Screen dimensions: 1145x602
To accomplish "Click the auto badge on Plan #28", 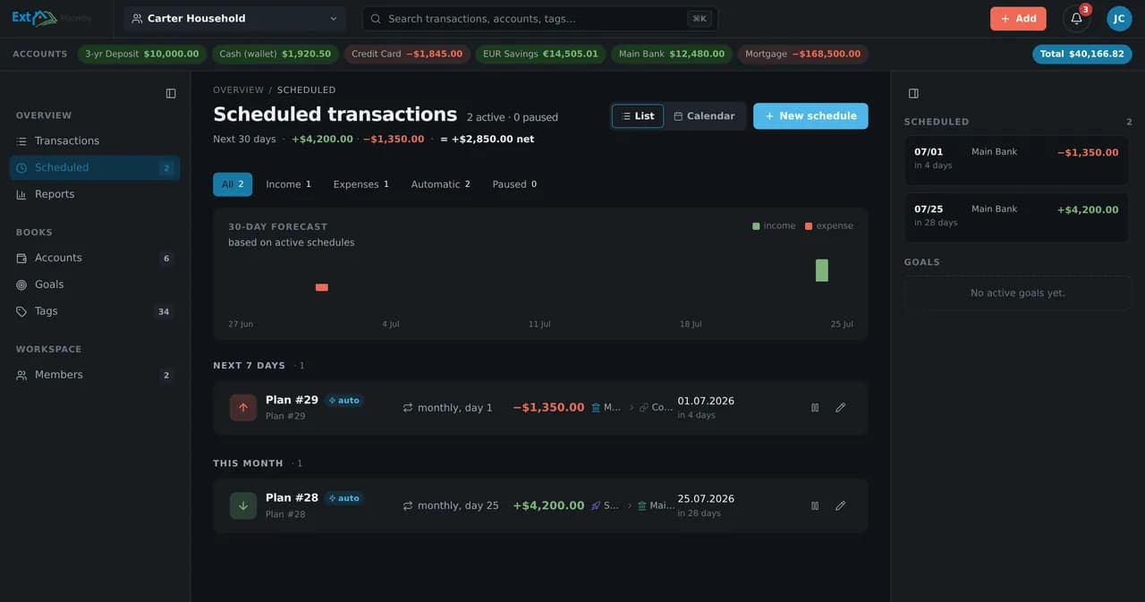I will click(x=344, y=498).
